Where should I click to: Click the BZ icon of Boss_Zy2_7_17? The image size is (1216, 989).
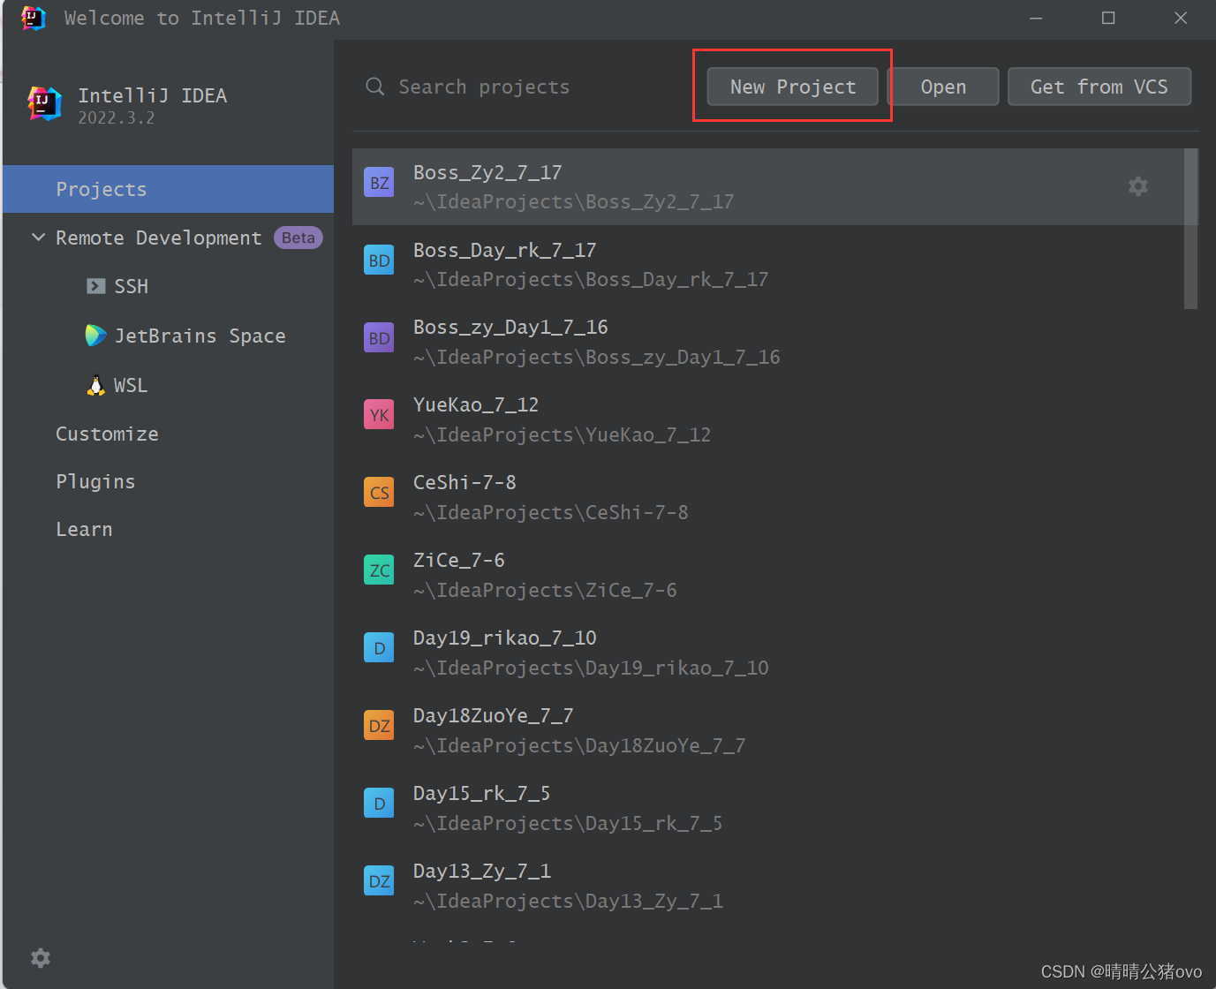coord(379,183)
